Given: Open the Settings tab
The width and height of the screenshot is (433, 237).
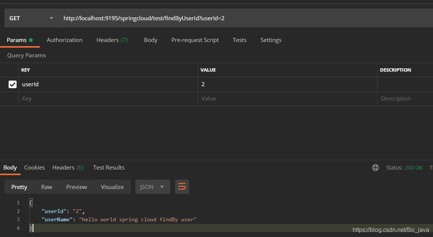Looking at the screenshot, I should (271, 40).
